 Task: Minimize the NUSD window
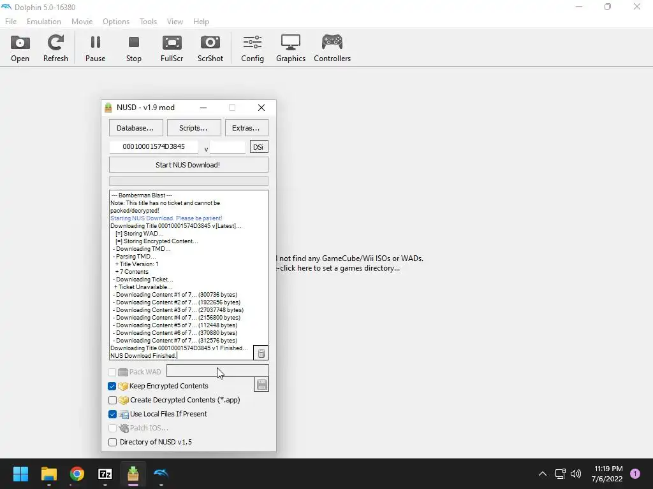coord(203,108)
